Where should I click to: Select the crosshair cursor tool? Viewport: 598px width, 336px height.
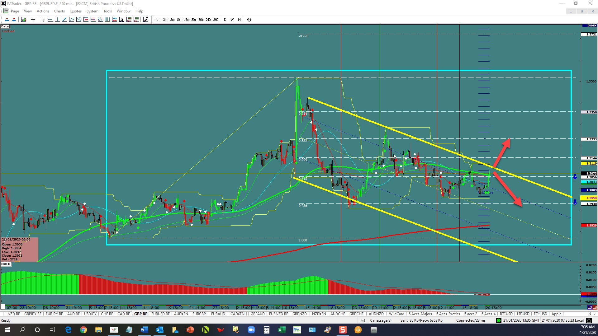33,20
